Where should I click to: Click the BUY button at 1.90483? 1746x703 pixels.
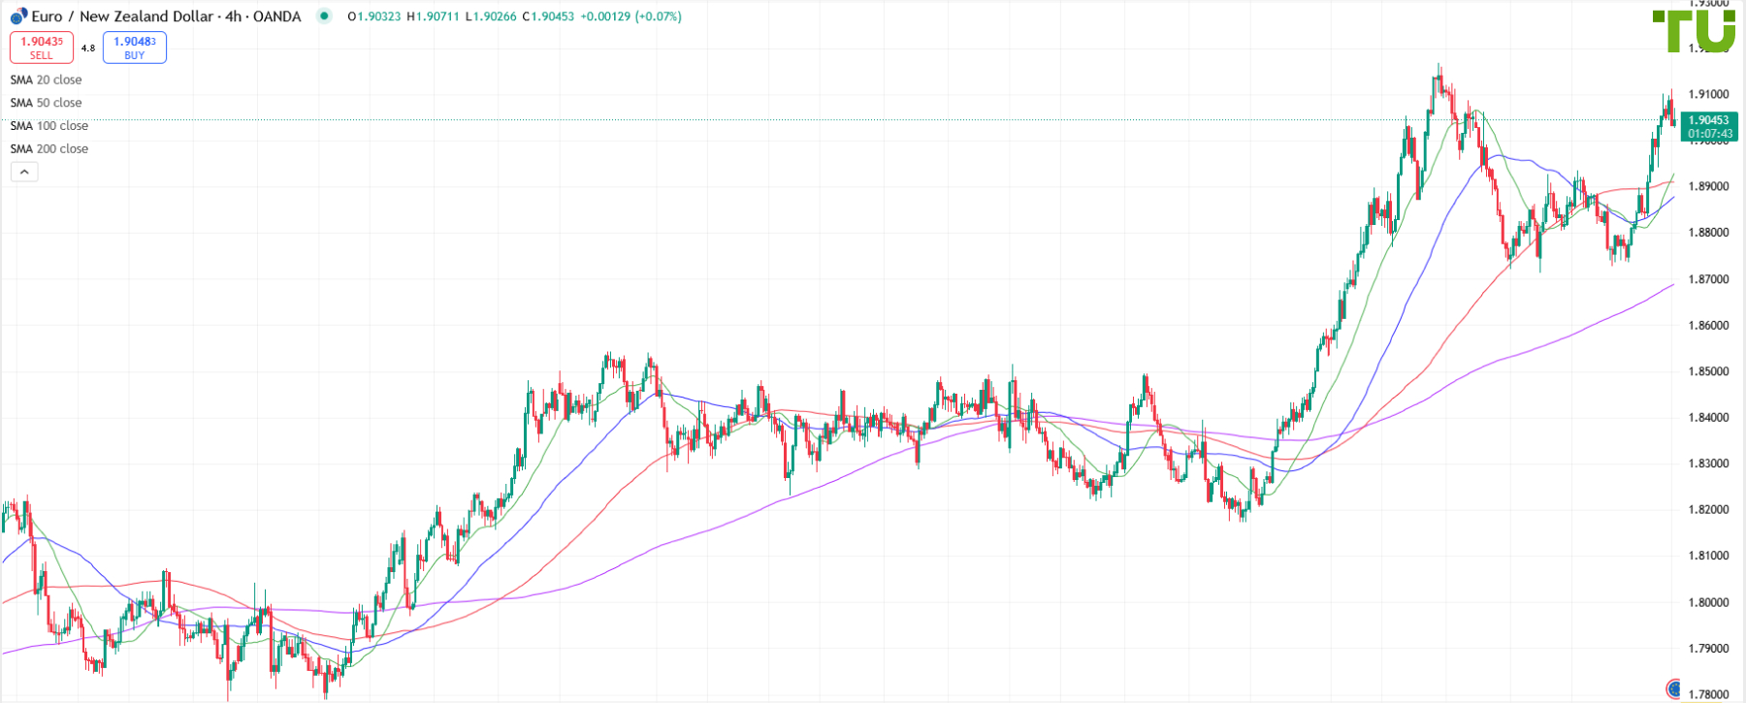click(x=135, y=48)
